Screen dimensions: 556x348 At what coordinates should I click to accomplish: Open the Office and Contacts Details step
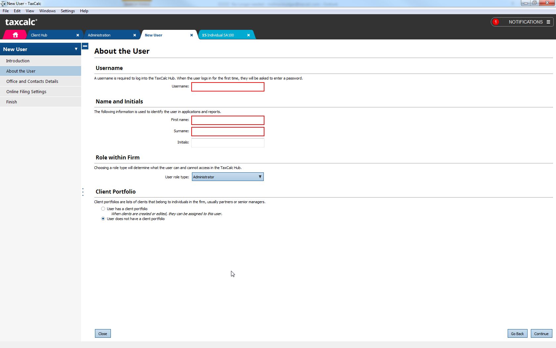(x=32, y=81)
